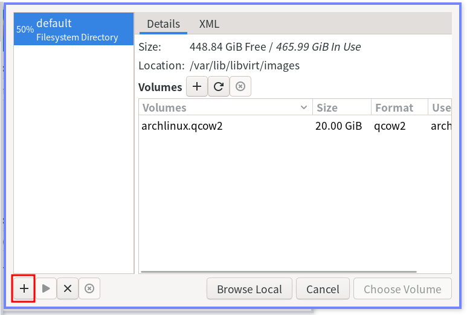Click the 50% usage indicator on default pool

(25, 30)
